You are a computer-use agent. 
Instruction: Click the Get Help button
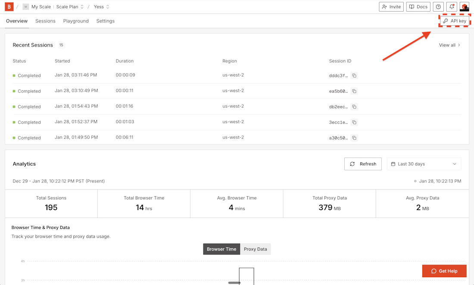444,271
